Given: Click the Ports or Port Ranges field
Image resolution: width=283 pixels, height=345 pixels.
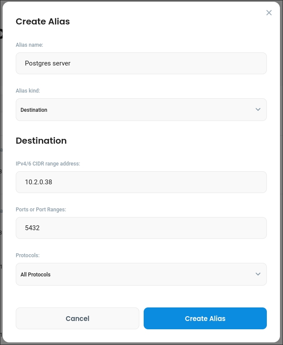Looking at the screenshot, I should click(141, 228).
